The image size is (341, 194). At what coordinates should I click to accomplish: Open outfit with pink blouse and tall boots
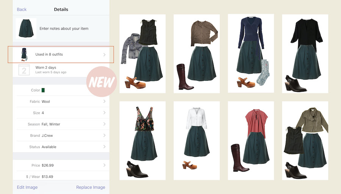(x=251, y=141)
